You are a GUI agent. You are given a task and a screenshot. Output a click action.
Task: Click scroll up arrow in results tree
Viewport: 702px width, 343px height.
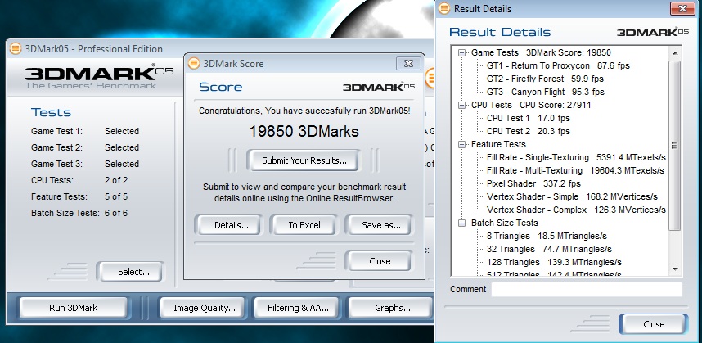[x=675, y=53]
